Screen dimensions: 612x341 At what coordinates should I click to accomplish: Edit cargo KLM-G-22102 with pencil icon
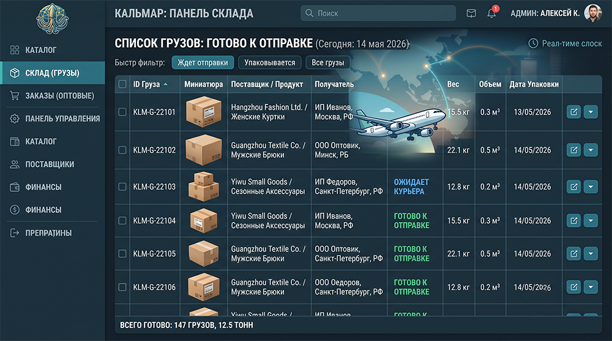(574, 150)
